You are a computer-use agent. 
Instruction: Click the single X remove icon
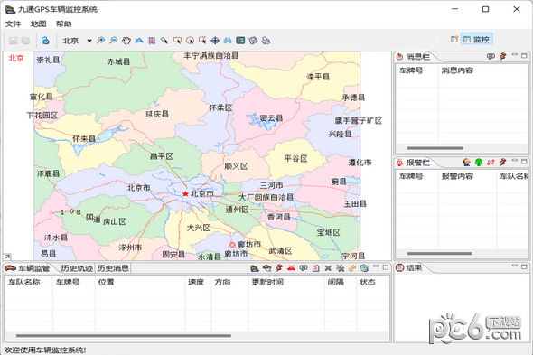(328, 268)
